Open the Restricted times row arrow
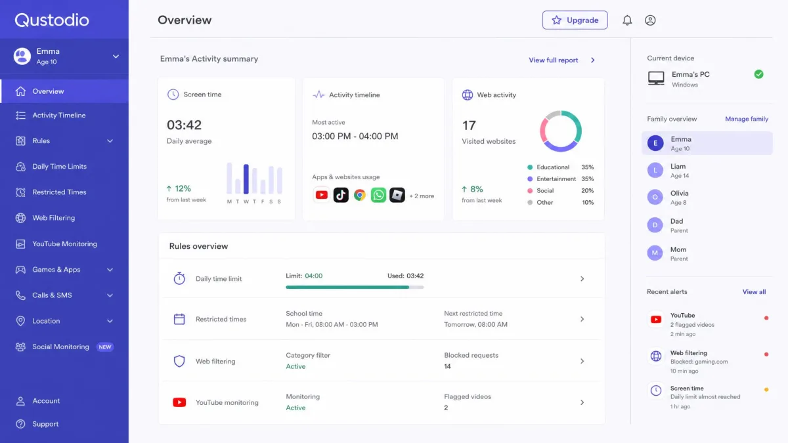788x443 pixels. pyautogui.click(x=582, y=319)
